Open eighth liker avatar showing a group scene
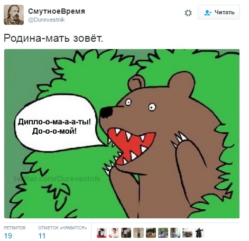The width and height of the screenshot is (249, 241). [187, 233]
